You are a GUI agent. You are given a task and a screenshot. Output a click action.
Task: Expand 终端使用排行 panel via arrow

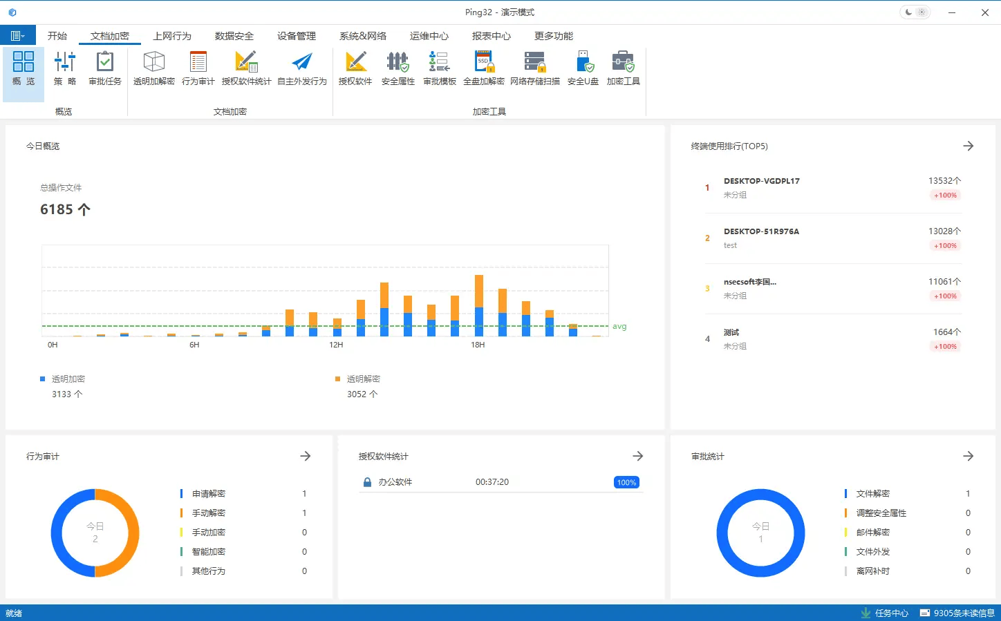969,146
